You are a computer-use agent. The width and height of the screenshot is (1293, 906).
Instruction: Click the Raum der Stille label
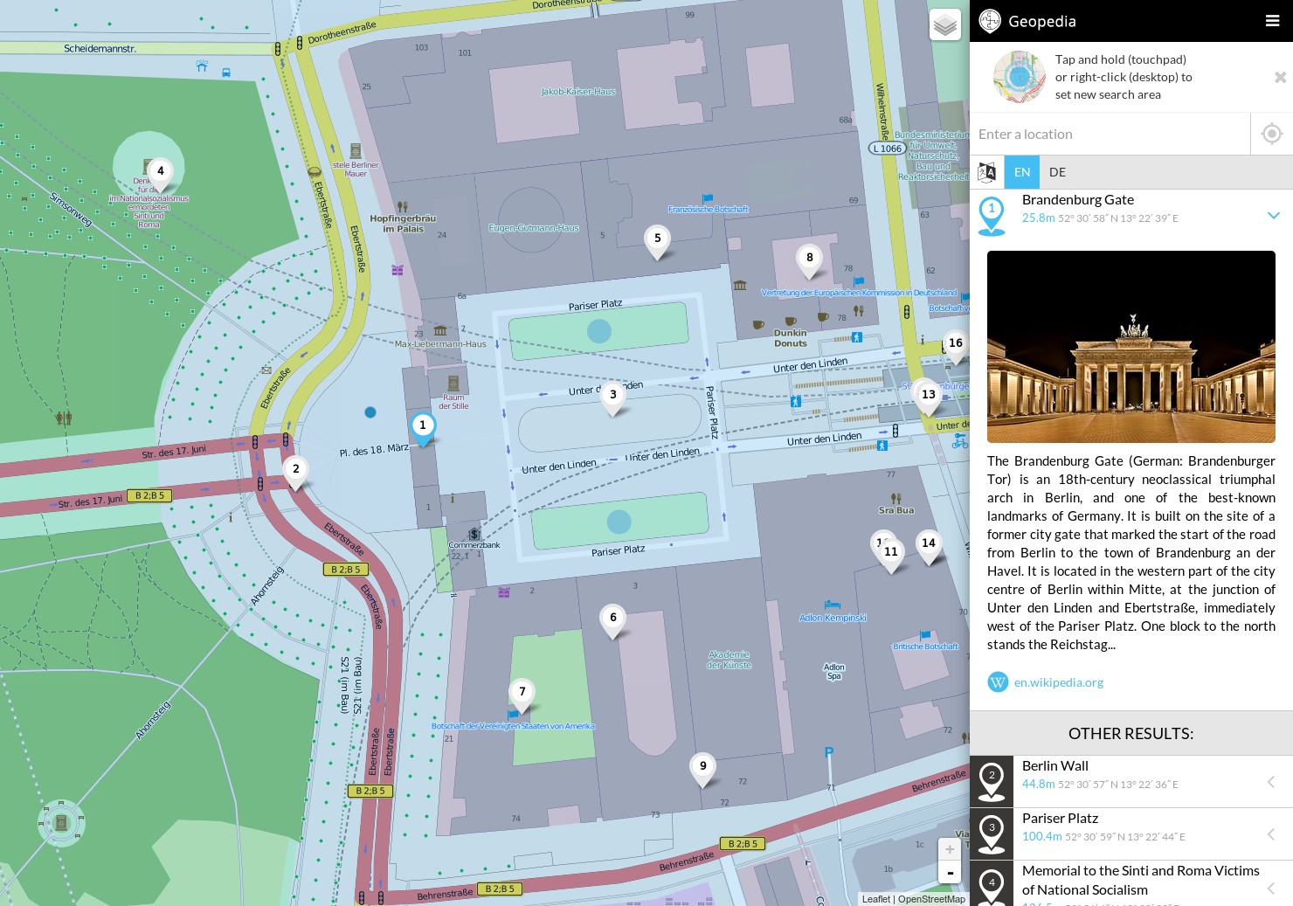coord(453,402)
